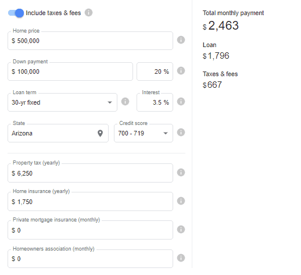Click the down payment 20 % field
Image resolution: width=301 pixels, height=275 pixels.
click(155, 72)
